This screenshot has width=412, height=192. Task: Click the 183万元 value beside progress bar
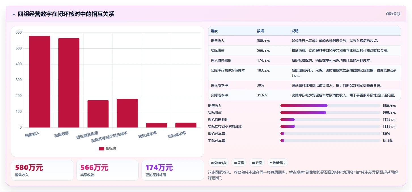tap(389, 126)
